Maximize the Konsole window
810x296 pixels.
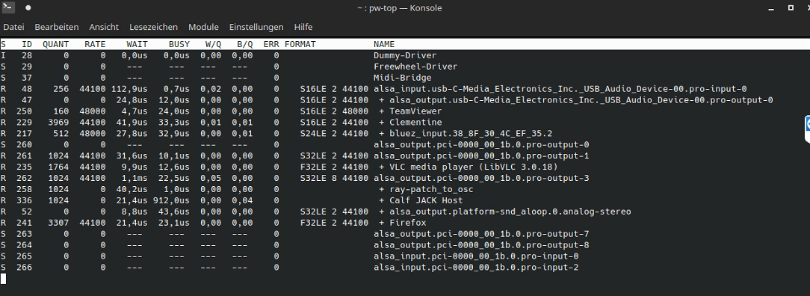tap(791, 7)
